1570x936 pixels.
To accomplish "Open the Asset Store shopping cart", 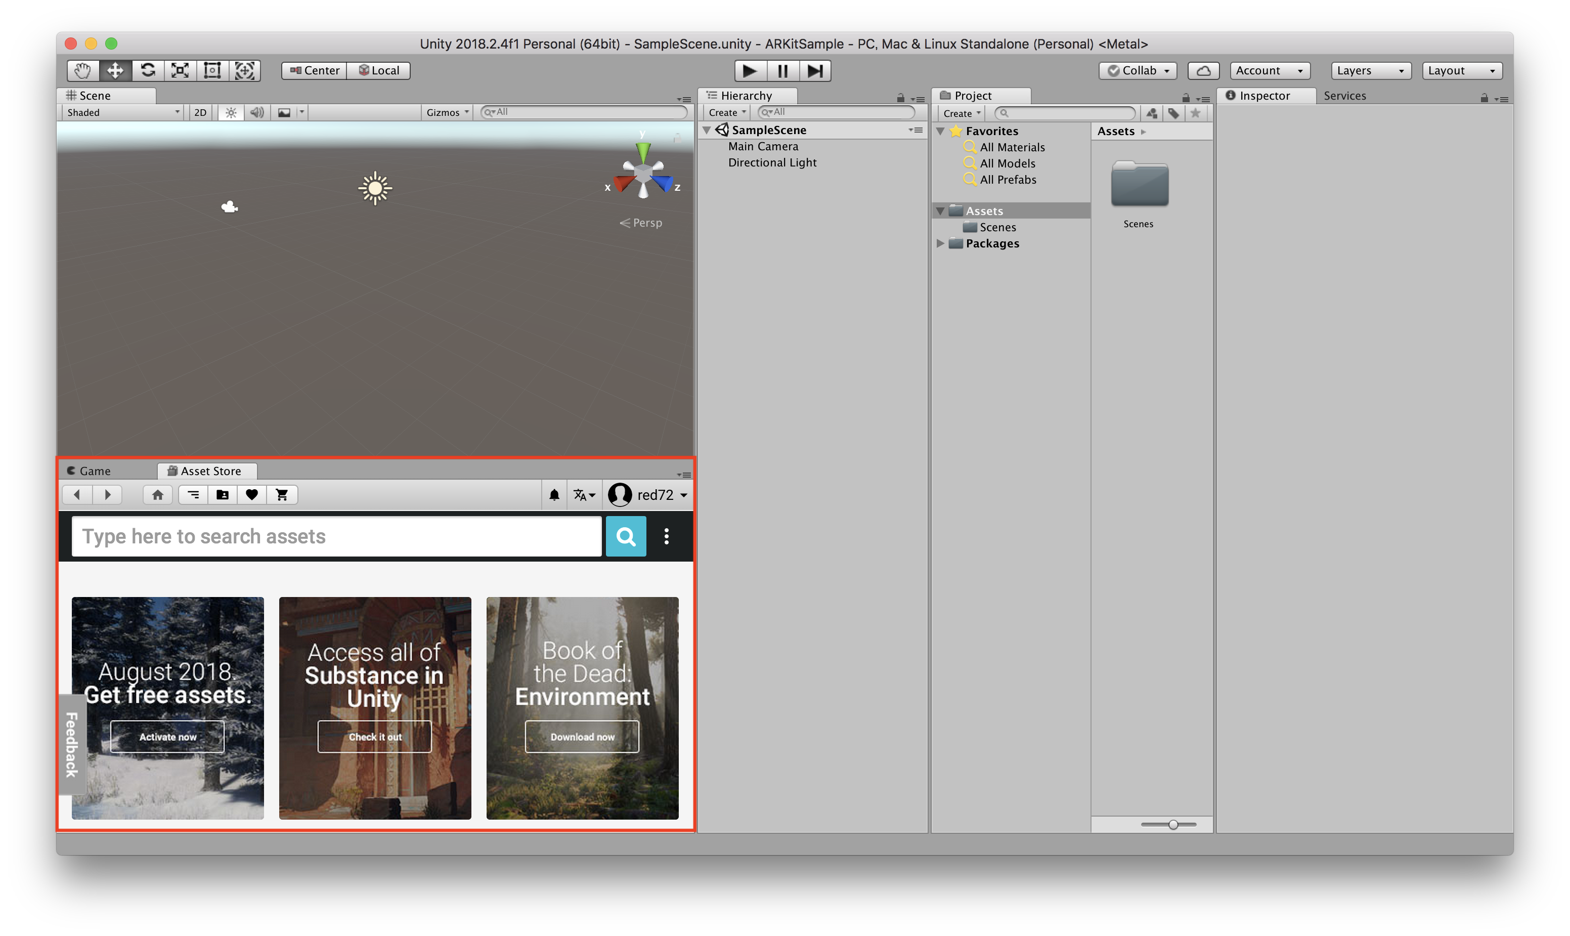I will point(282,495).
